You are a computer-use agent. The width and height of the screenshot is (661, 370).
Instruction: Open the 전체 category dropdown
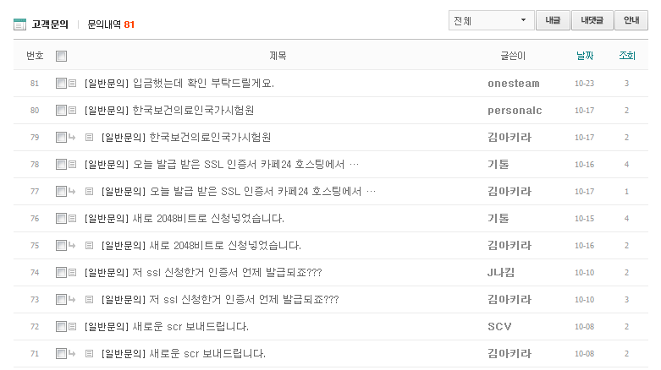(490, 20)
